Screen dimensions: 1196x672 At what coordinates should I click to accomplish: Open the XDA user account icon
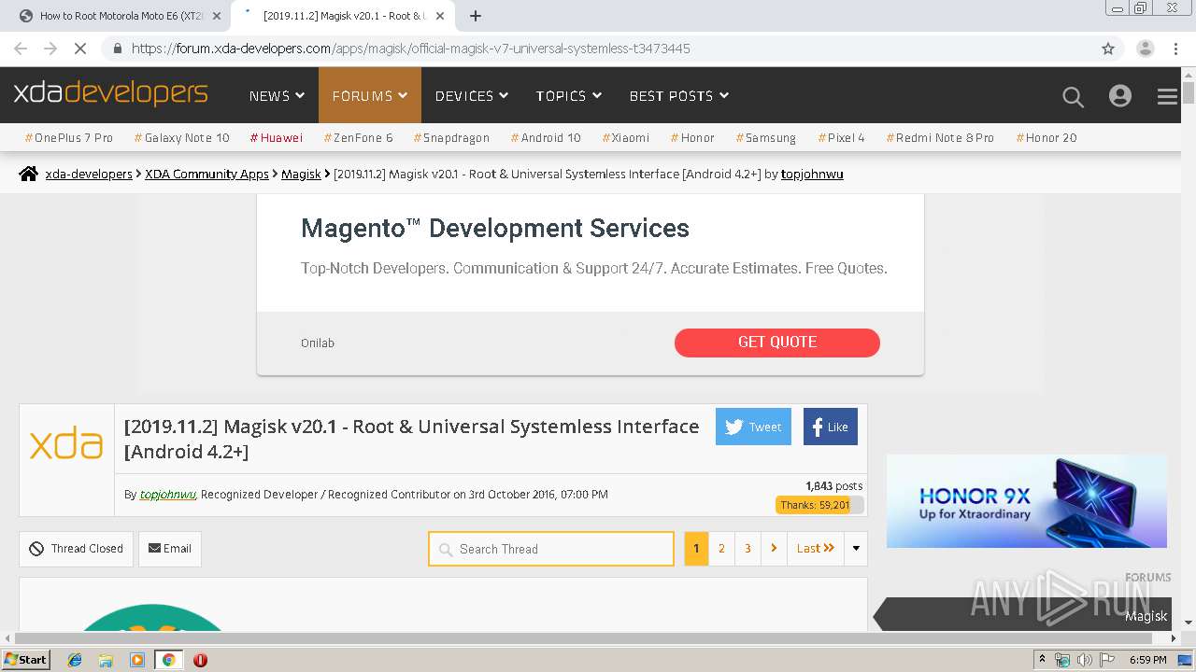click(x=1120, y=96)
